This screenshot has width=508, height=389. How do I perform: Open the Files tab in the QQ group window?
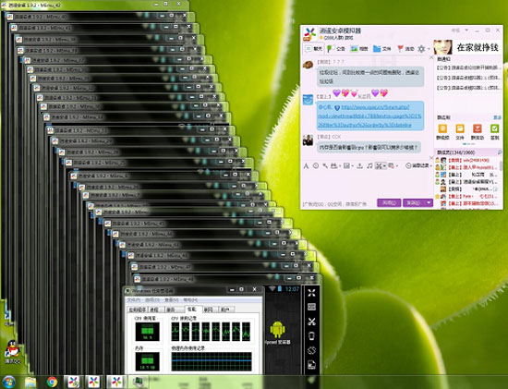pos(382,49)
